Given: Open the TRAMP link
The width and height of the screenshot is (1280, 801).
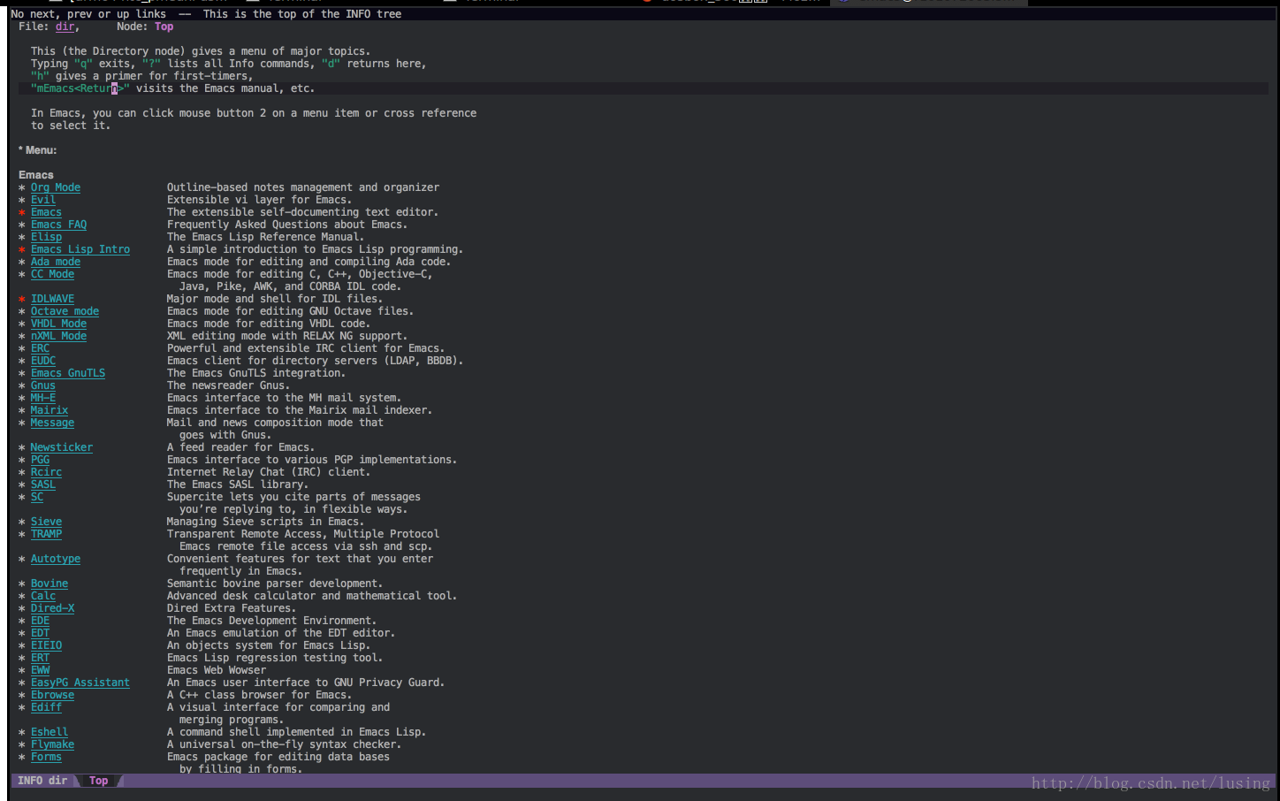Looking at the screenshot, I should 46,534.
